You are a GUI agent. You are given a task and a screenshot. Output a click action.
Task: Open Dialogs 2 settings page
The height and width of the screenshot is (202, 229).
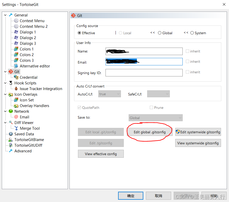(x=28, y=38)
